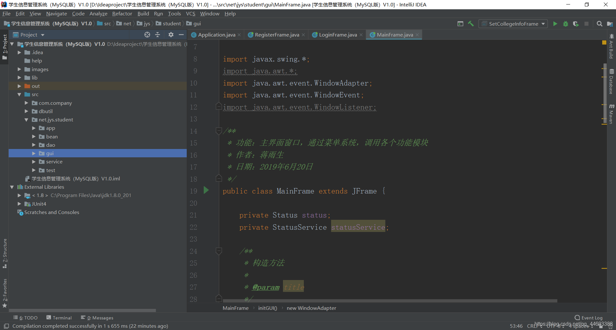Click MainFrame in the editor breadcrumb
The width and height of the screenshot is (616, 330).
[235, 308]
